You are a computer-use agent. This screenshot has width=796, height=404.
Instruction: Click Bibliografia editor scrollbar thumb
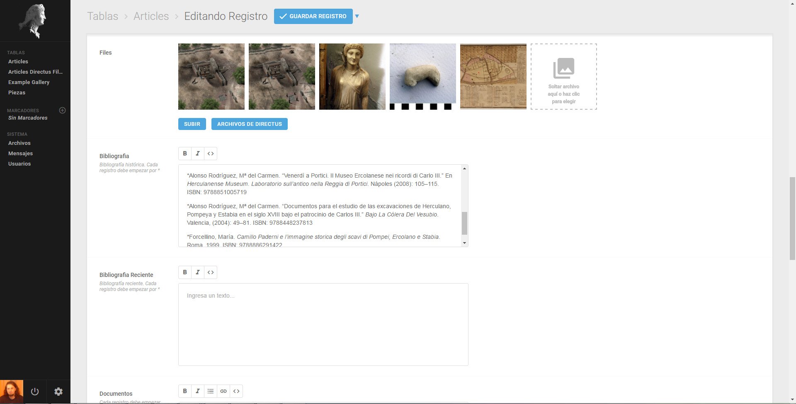(464, 223)
